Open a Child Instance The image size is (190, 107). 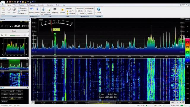(x=49, y=11)
